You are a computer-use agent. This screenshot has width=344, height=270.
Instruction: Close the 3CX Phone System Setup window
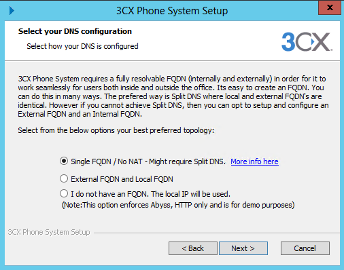click(x=330, y=7)
